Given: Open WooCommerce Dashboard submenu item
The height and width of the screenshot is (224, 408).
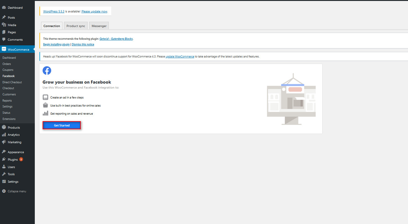Looking at the screenshot, I should point(9,58).
